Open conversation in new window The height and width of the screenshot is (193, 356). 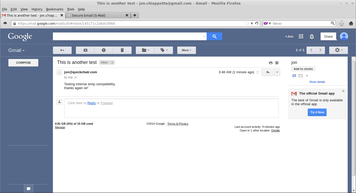click(277, 63)
